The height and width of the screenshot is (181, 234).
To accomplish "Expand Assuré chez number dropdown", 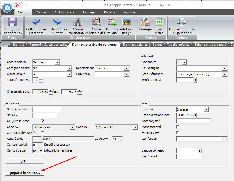I will (x=39, y=139).
